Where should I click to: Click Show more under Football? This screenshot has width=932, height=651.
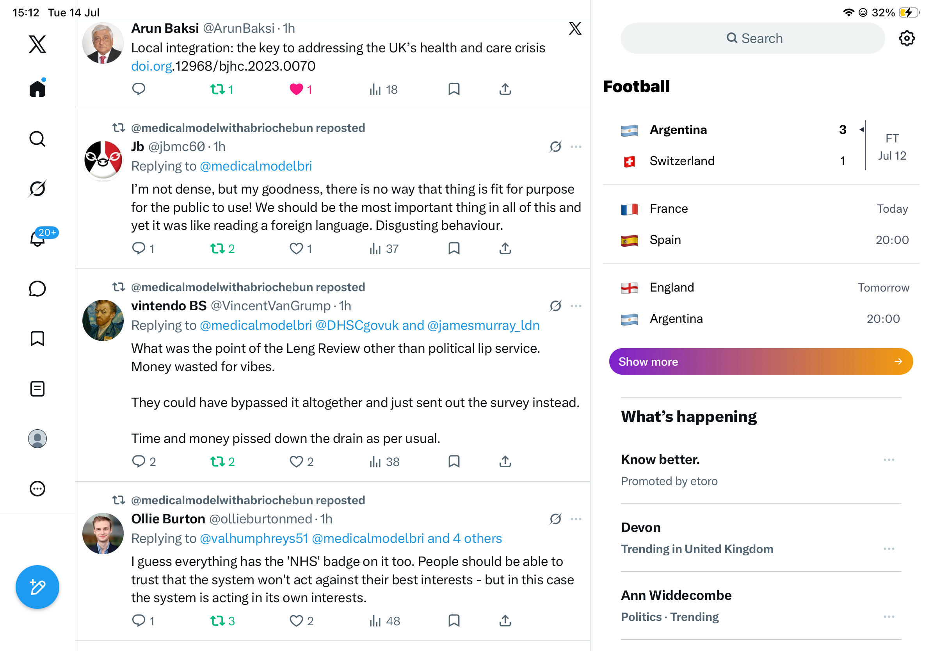coord(761,361)
